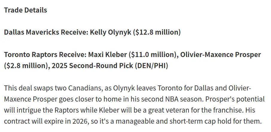Click the bold 'Dallas Mavericks Receive' text
This screenshot has width=271, height=132.
tap(45, 32)
